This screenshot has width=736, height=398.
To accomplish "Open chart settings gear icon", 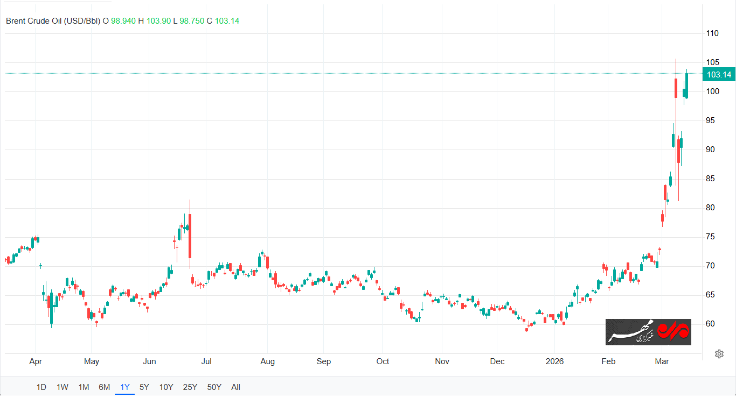I will click(719, 353).
